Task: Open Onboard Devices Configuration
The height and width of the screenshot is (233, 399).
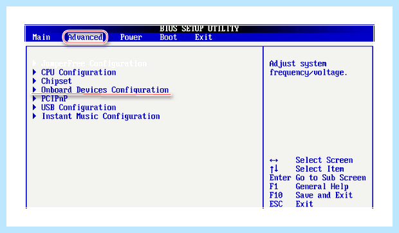Action: [105, 90]
